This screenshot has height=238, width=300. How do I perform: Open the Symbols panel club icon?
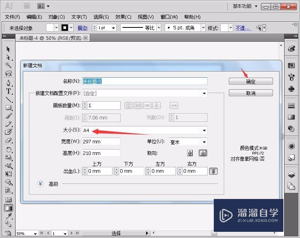click(x=291, y=89)
